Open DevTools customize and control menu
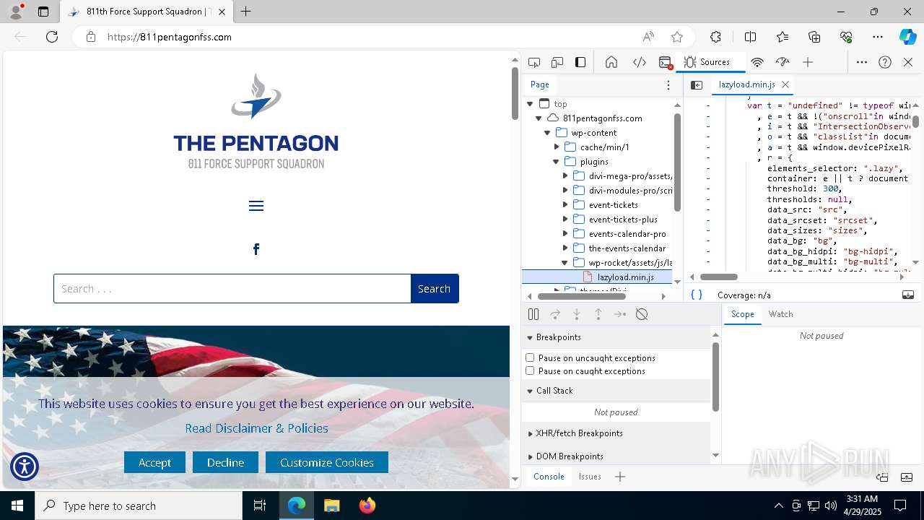The image size is (924, 520). [862, 62]
